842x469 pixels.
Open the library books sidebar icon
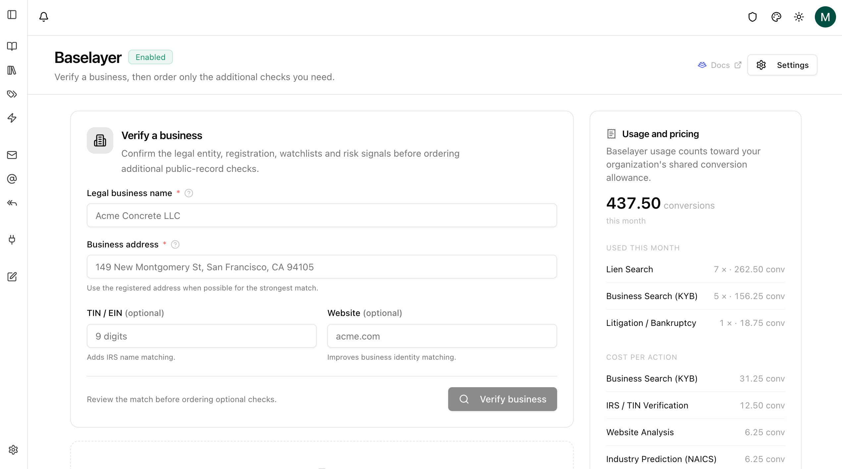pos(12,70)
